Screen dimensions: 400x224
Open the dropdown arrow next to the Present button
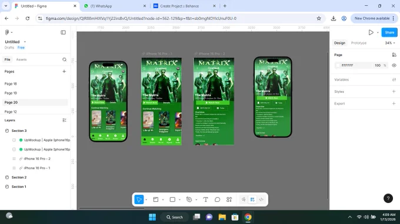coord(378,33)
